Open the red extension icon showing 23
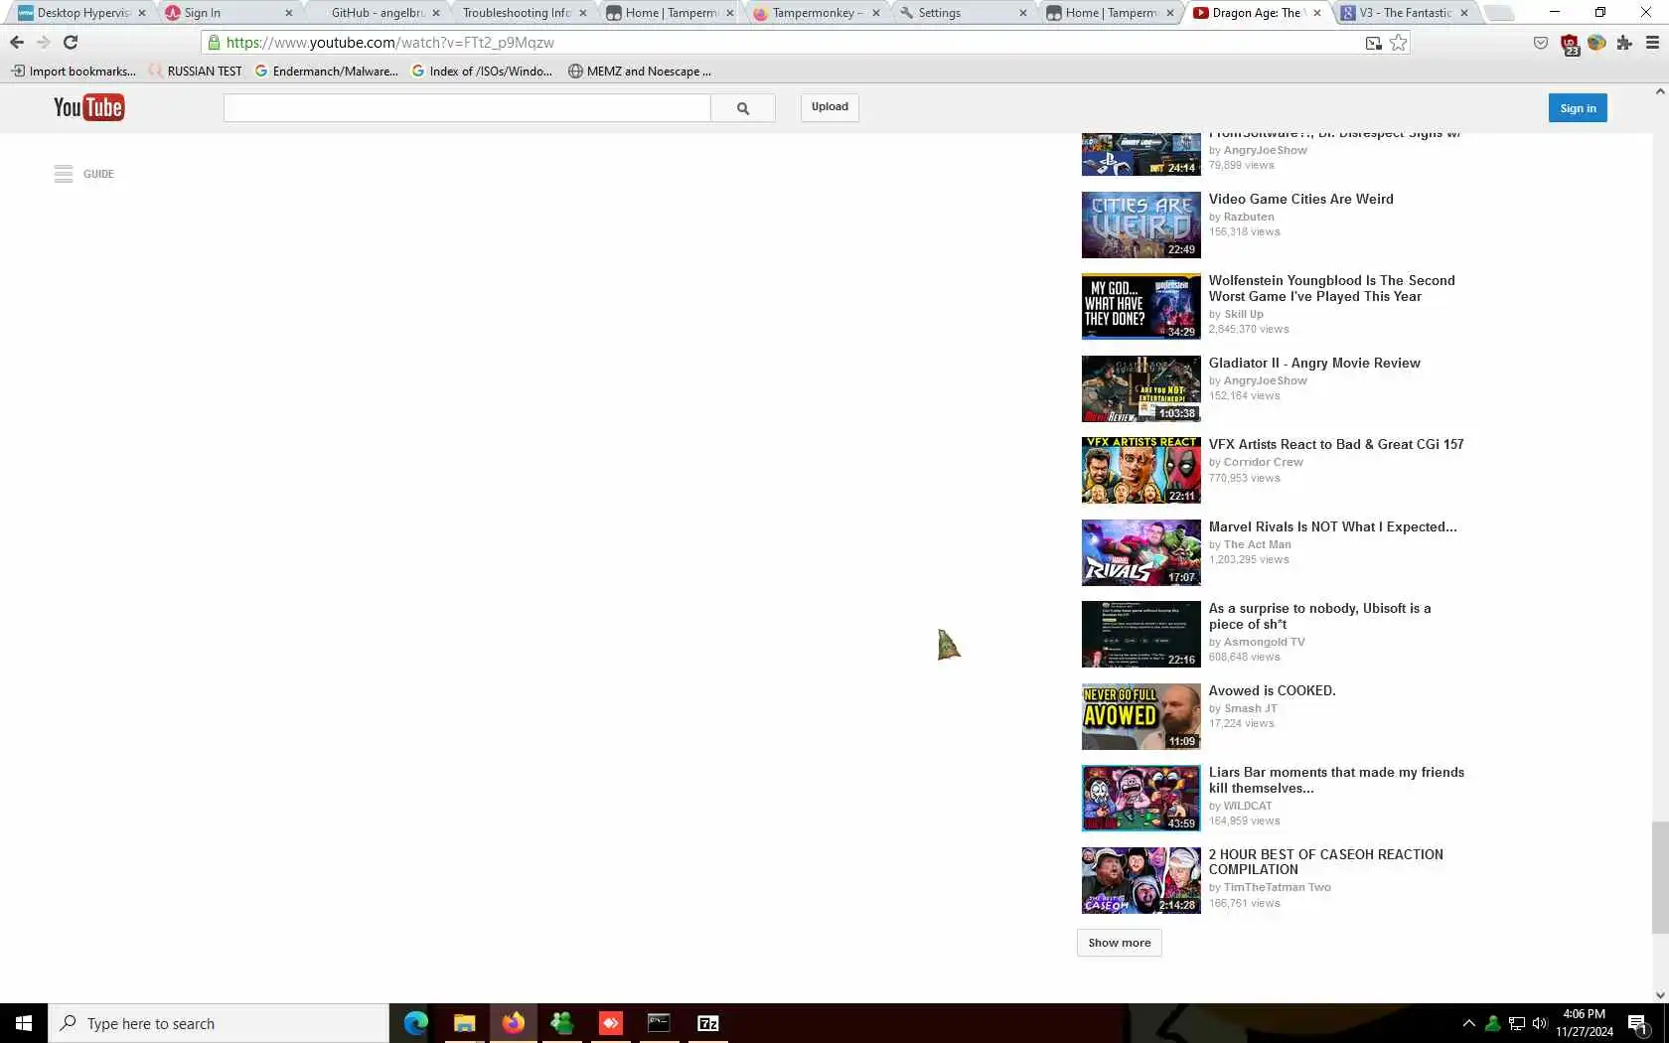The image size is (1669, 1043). (1570, 44)
